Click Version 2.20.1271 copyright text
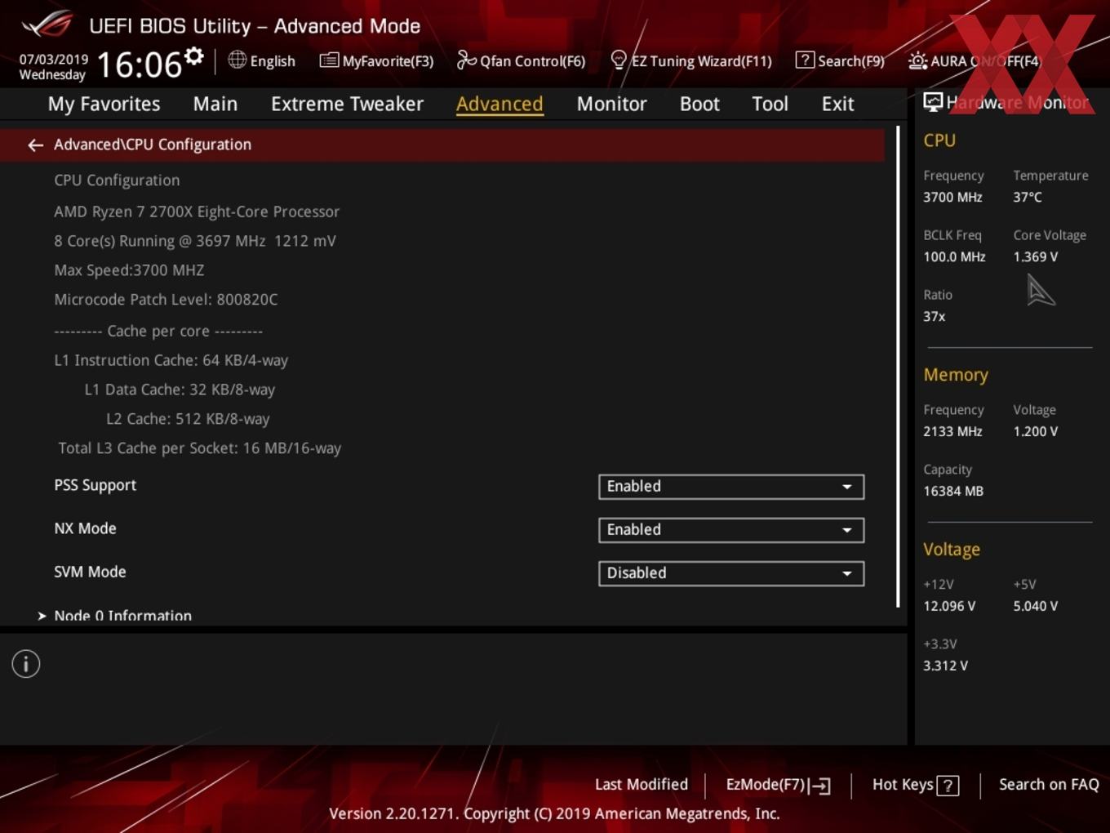 pyautogui.click(x=554, y=813)
